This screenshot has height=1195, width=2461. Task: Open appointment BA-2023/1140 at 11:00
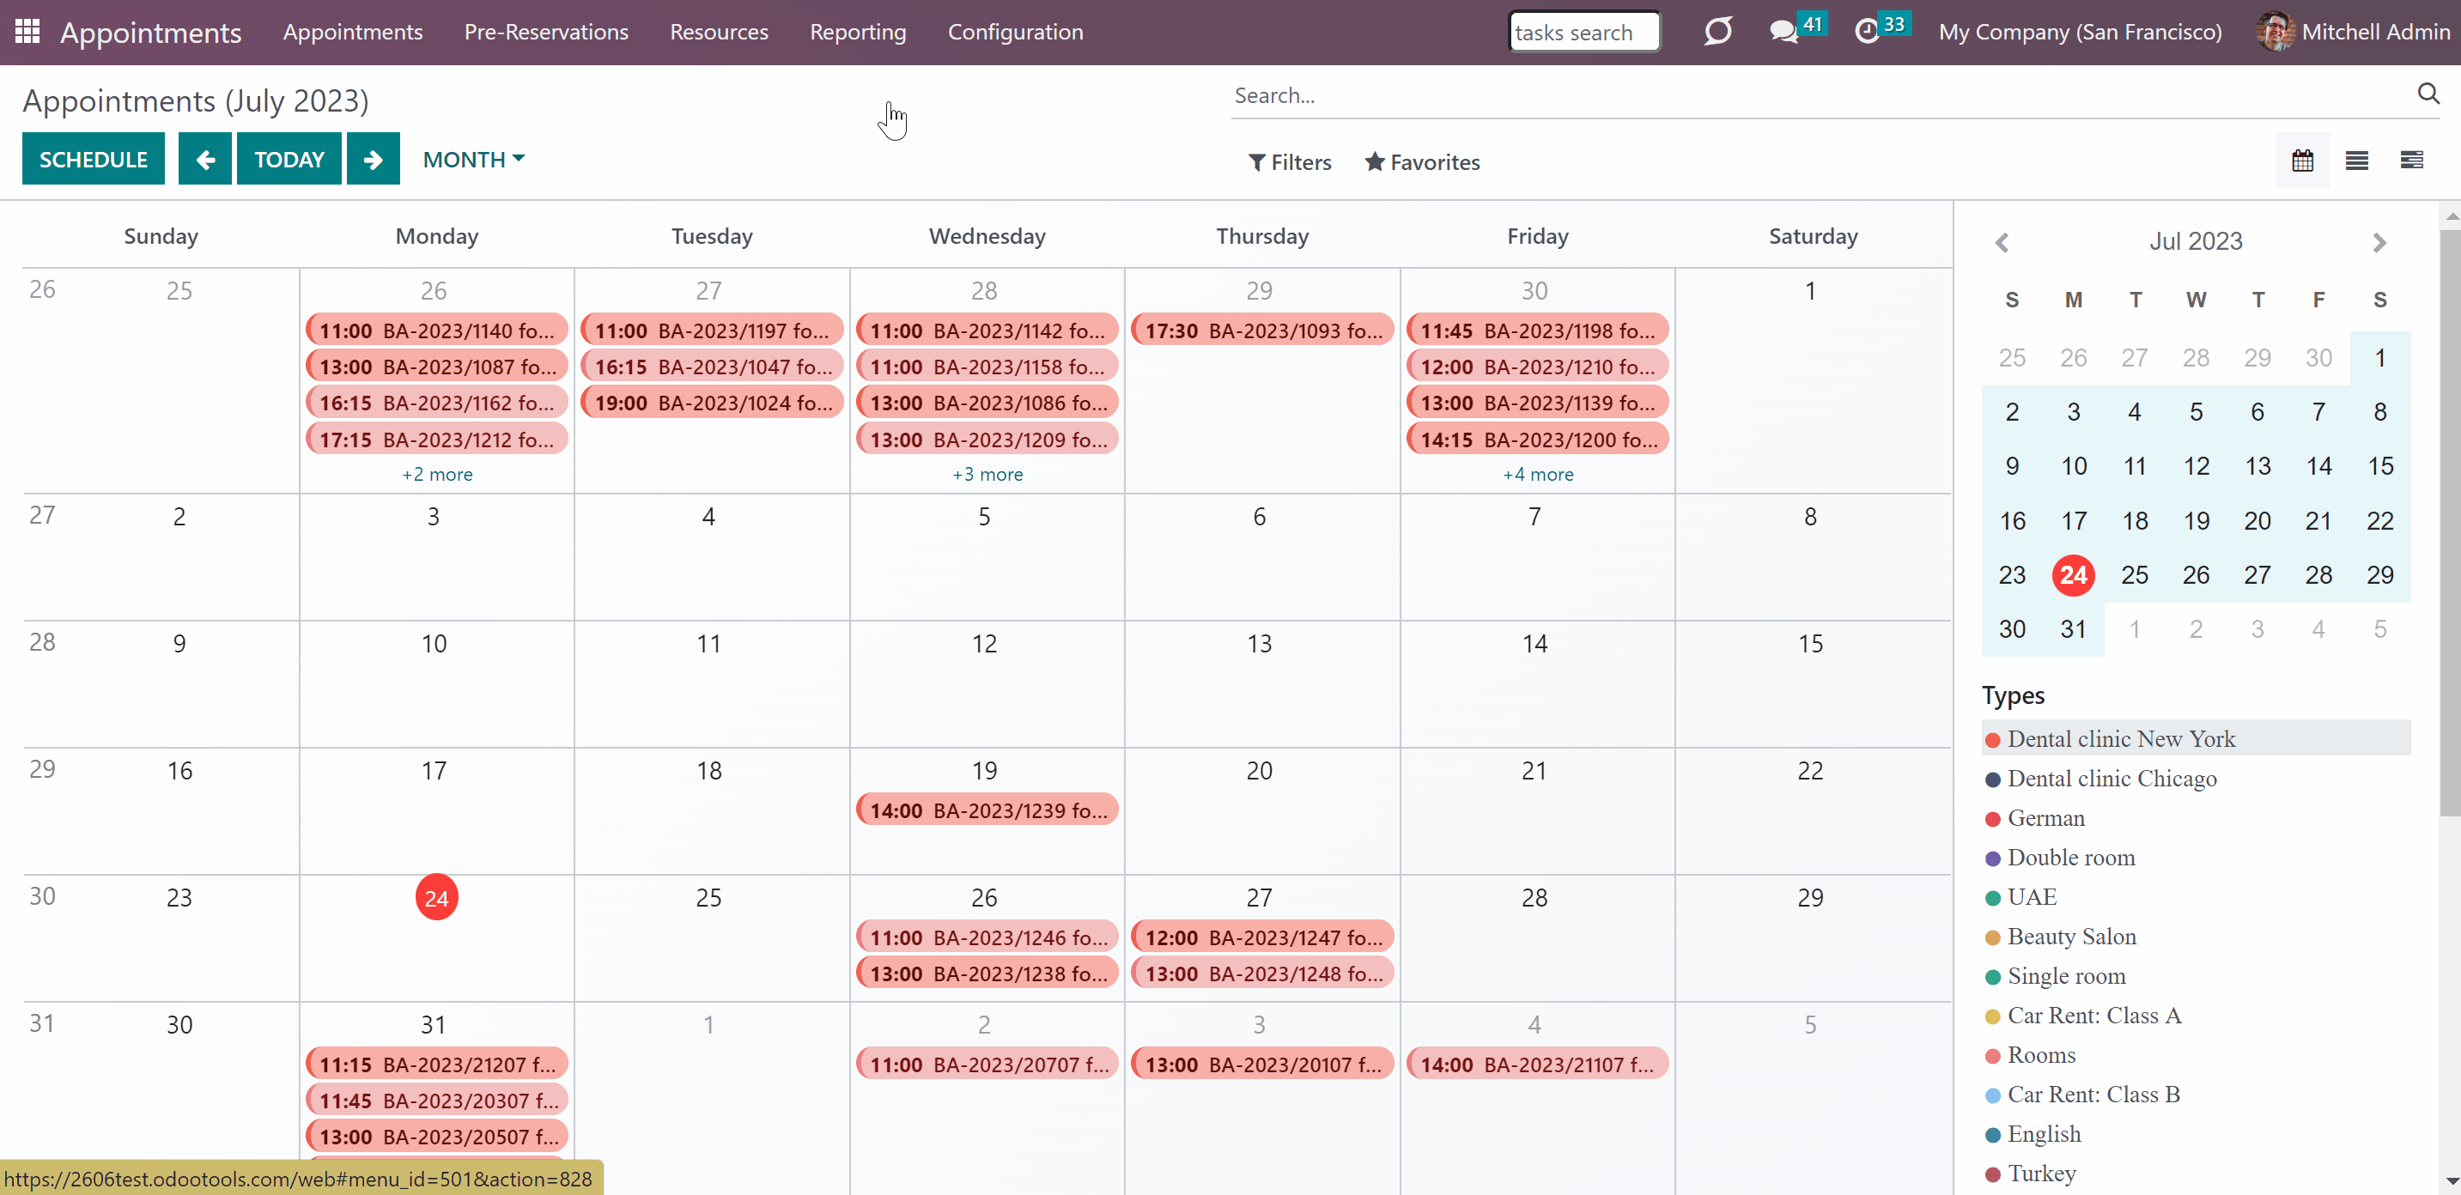[x=436, y=330]
